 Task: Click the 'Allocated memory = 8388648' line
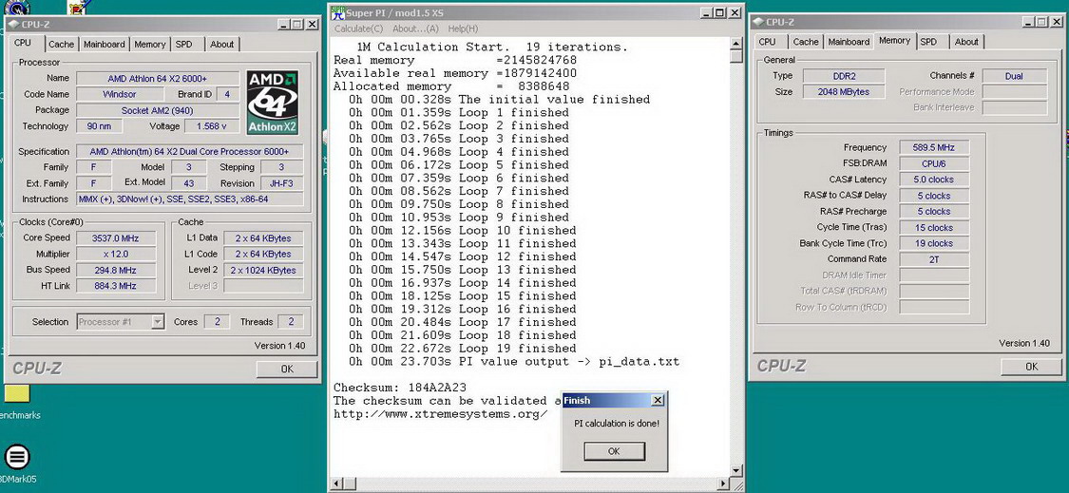[x=451, y=86]
